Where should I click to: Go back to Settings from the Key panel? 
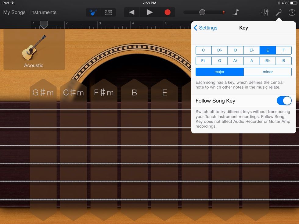(x=206, y=28)
